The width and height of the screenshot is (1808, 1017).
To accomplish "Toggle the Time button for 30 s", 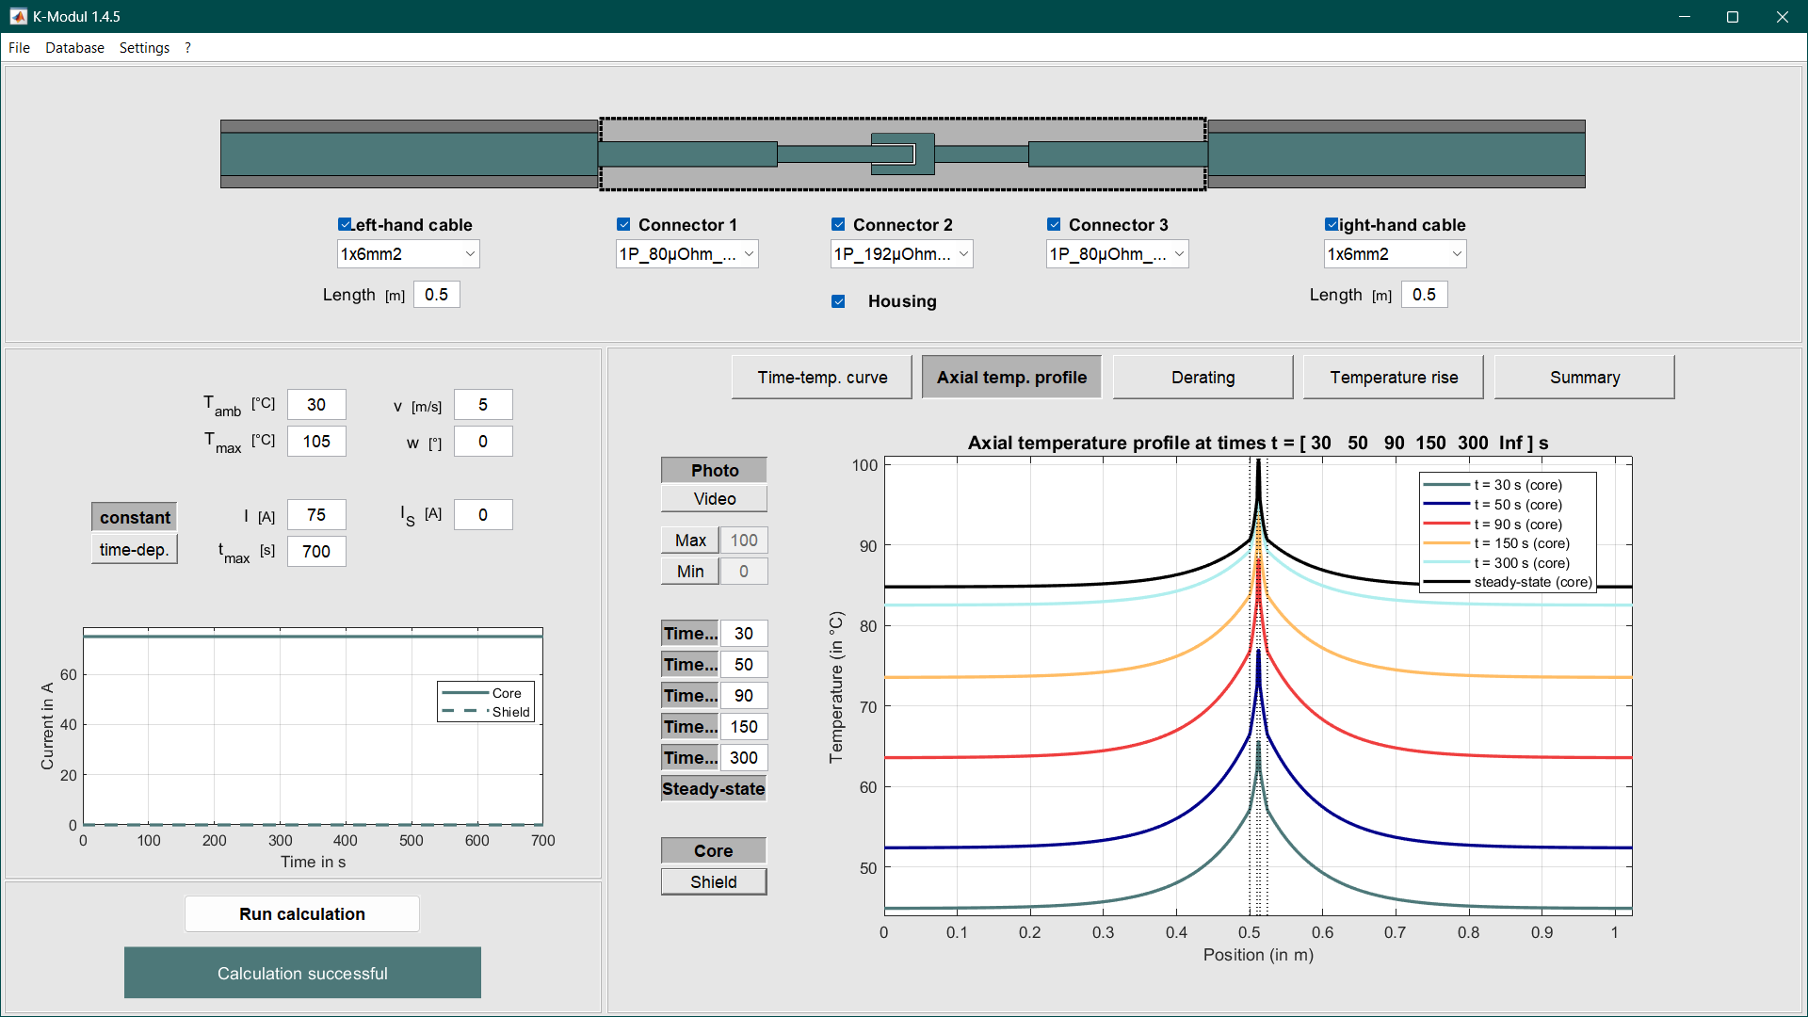I will pyautogui.click(x=690, y=634).
